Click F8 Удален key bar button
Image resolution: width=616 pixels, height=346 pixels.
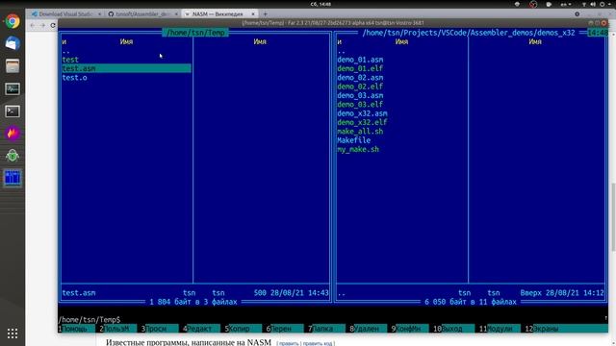coord(368,329)
